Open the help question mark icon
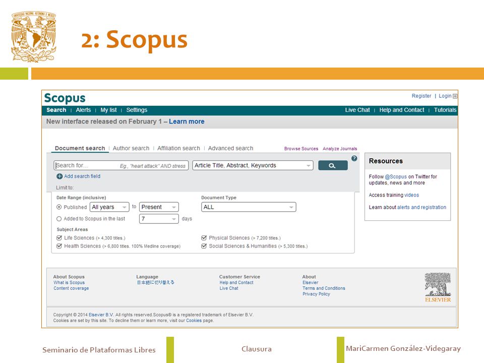 354,158
